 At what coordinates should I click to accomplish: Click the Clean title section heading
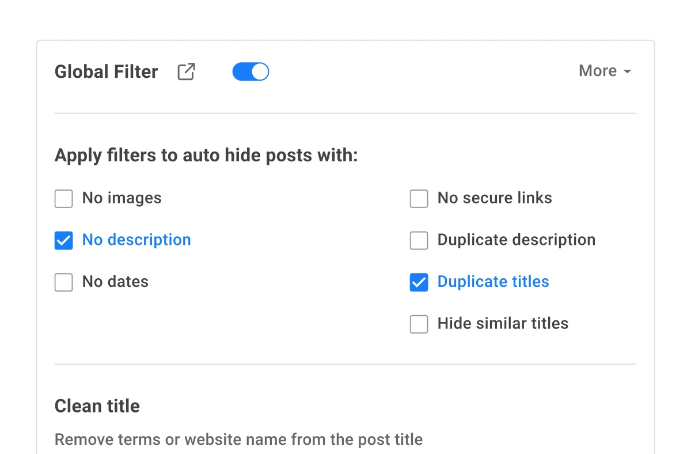click(97, 406)
